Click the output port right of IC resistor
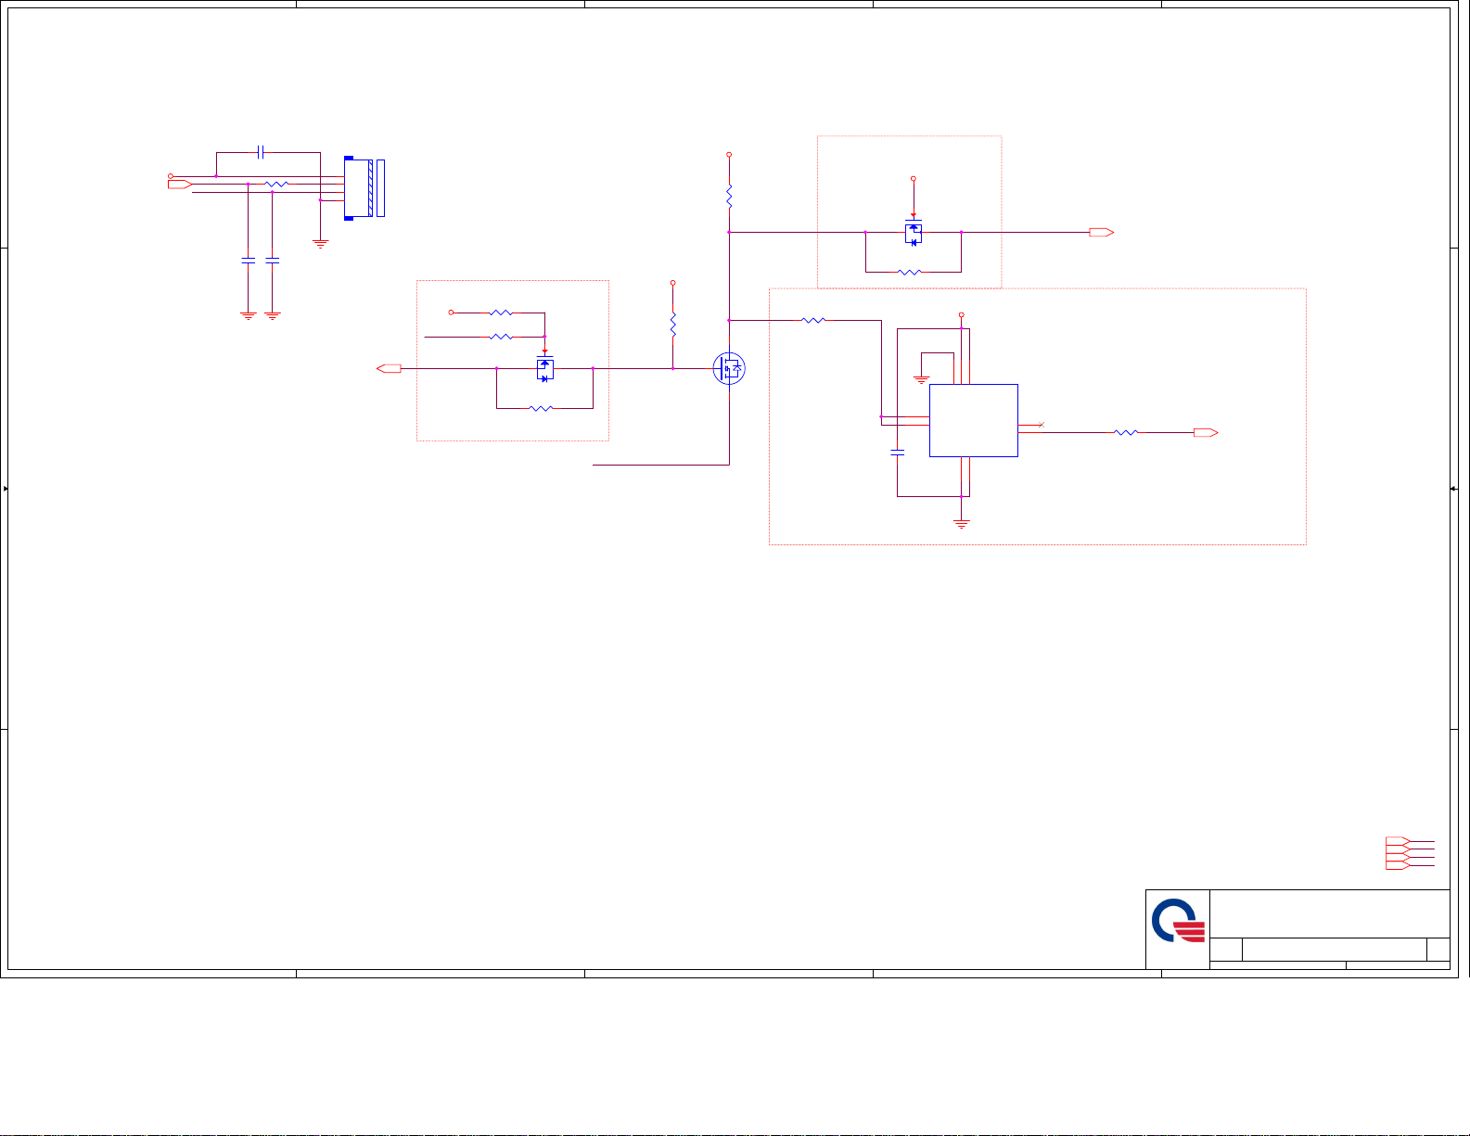 1206,433
